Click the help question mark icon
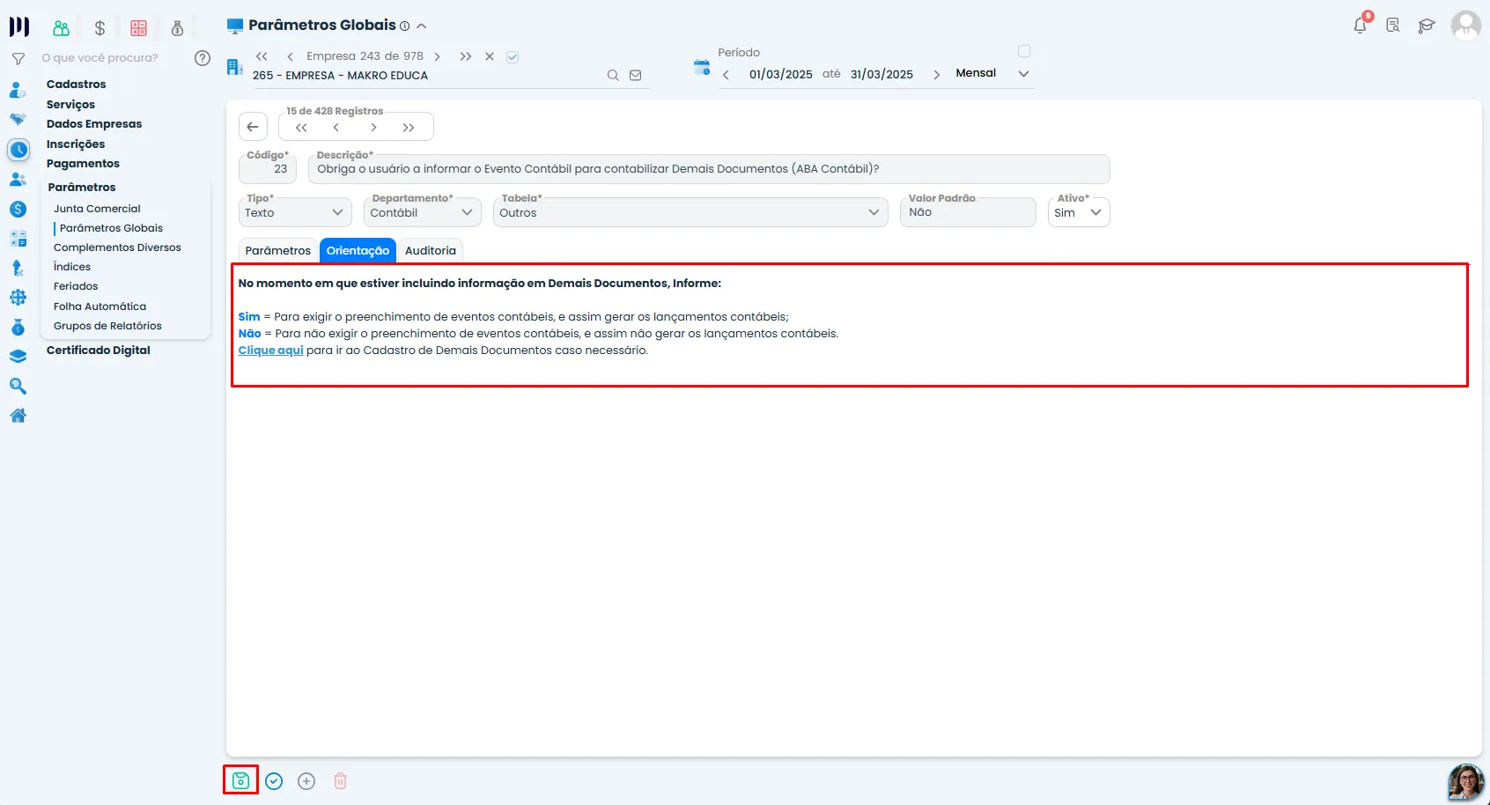This screenshot has height=805, width=1490. [203, 58]
